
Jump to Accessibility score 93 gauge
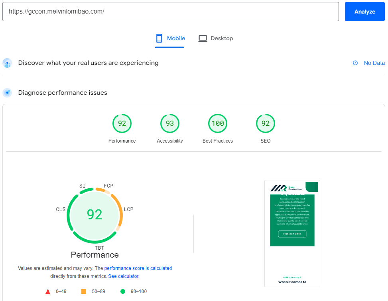[170, 123]
